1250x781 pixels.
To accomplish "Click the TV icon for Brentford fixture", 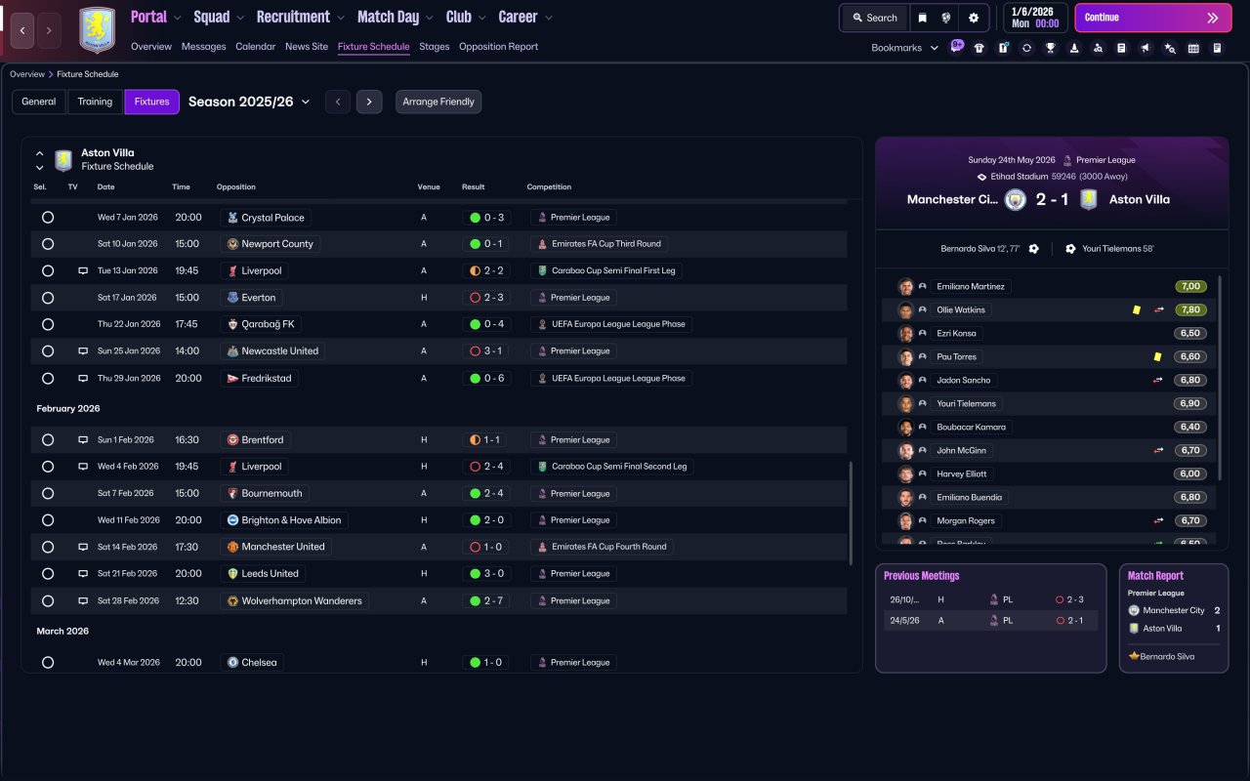I will [x=83, y=440].
